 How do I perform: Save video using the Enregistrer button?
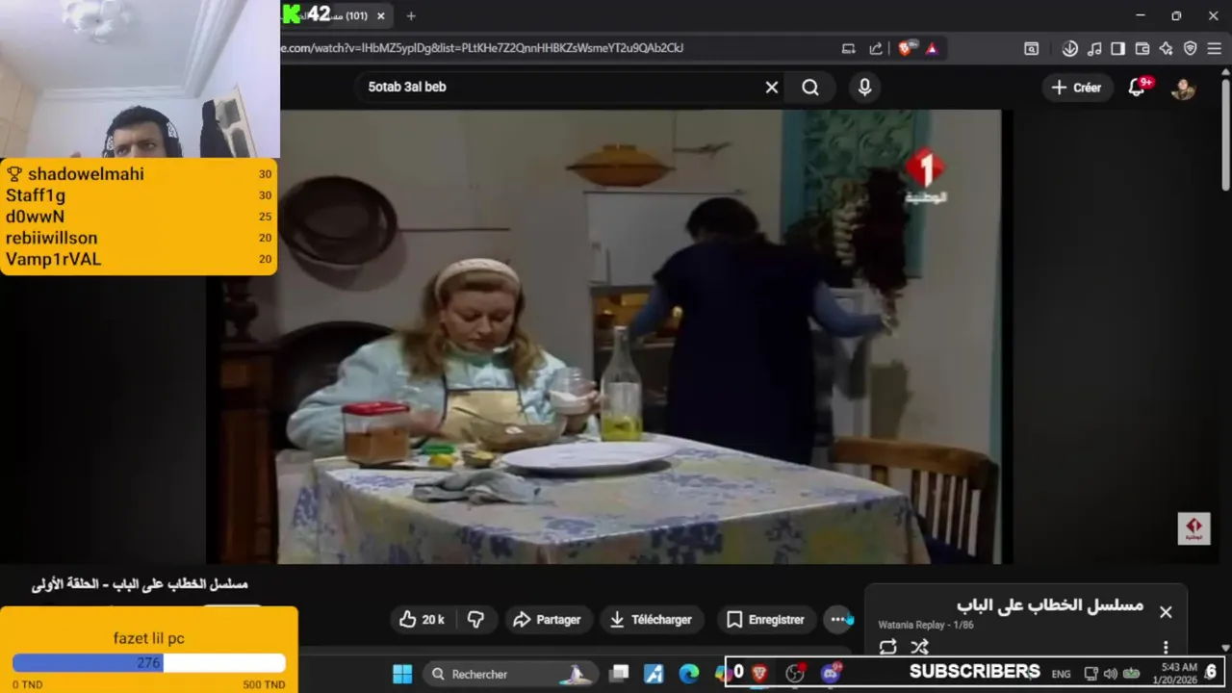[x=766, y=620]
